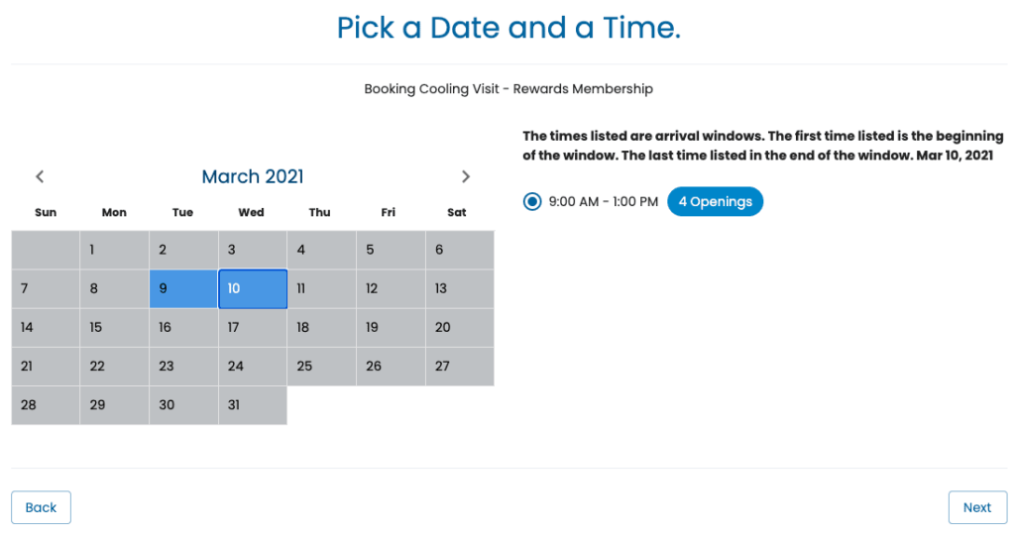Screen dimensions: 1015x538
Task: Select March 1 on the calendar
Action: point(114,250)
